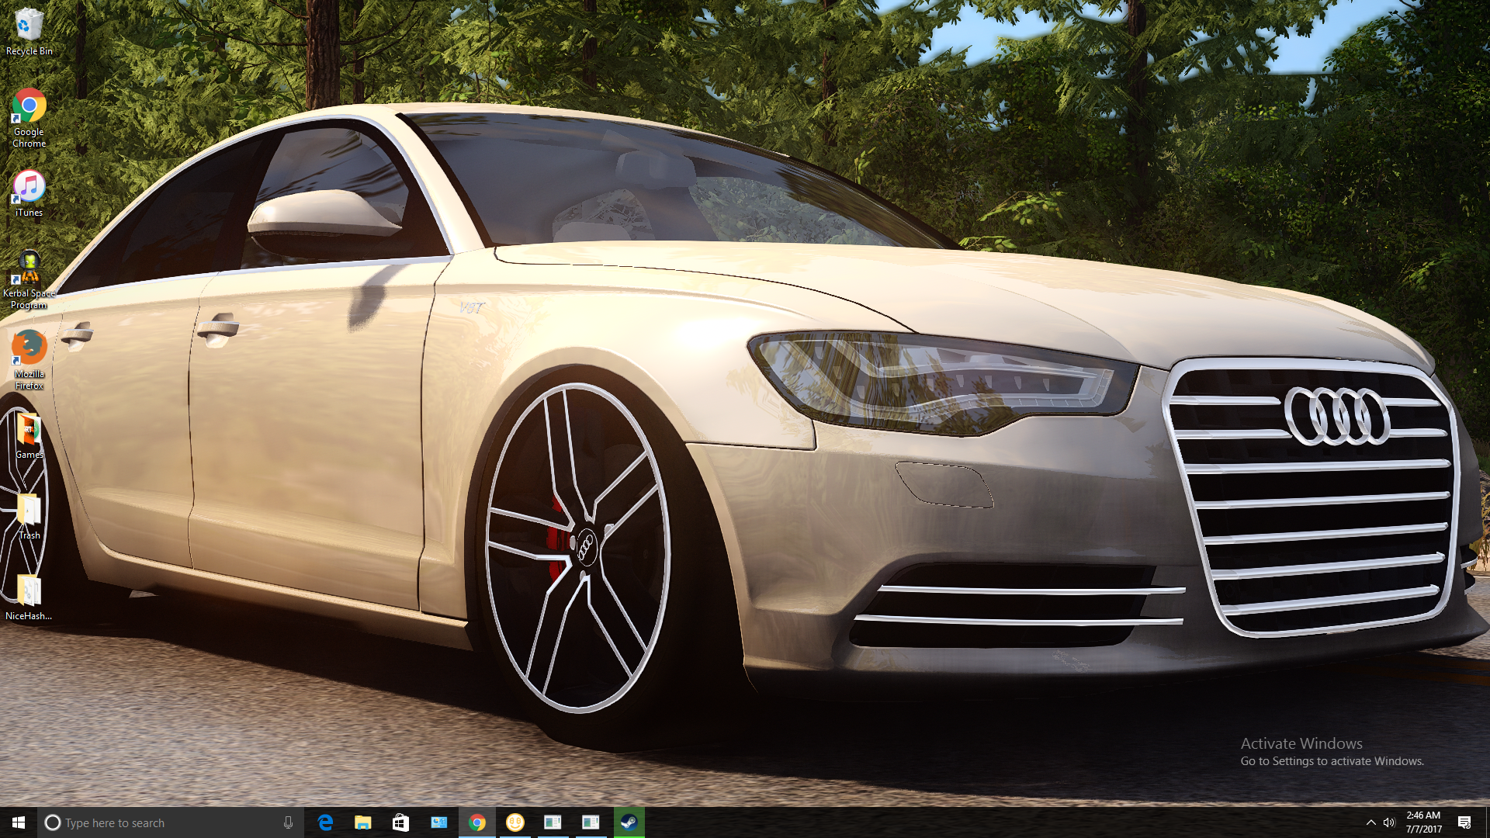Select the Recycle Bin desktop icon
Screen dimensions: 1490x838
(x=29, y=31)
